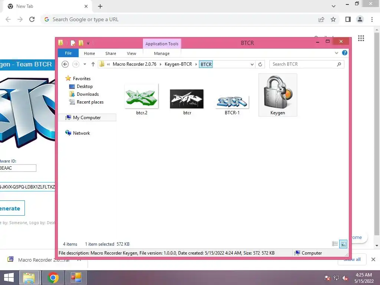The width and height of the screenshot is (380, 285).
Task: Open Chrome profile avatar
Action: coord(360,19)
